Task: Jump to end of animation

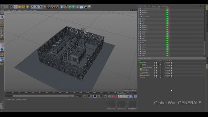Action: pyautogui.click(x=105, y=96)
